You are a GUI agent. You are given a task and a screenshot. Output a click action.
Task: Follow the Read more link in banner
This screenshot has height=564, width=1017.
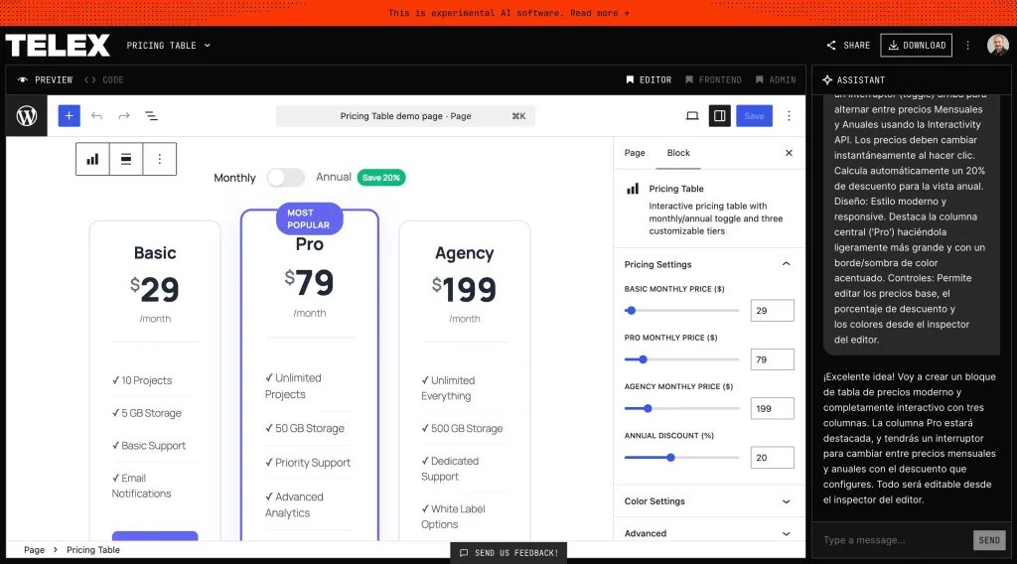(x=599, y=13)
